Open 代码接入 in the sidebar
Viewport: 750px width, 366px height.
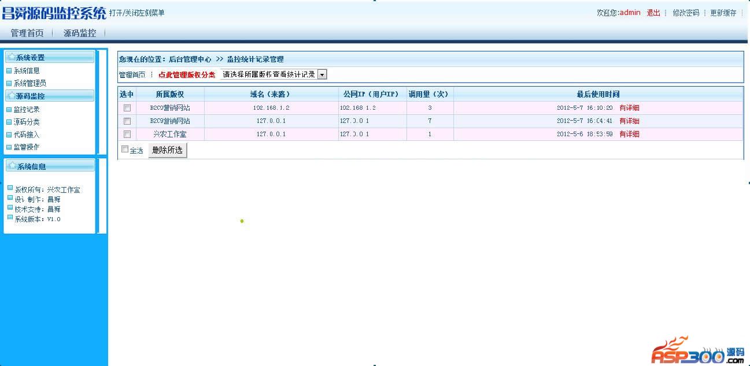click(x=27, y=135)
